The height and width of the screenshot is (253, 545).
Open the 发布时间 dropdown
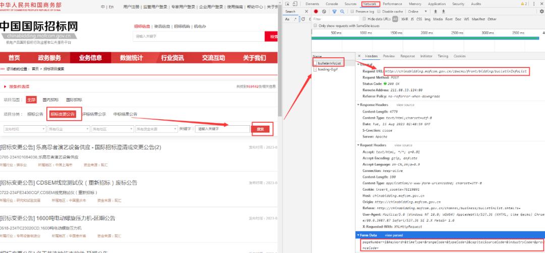[25, 129]
